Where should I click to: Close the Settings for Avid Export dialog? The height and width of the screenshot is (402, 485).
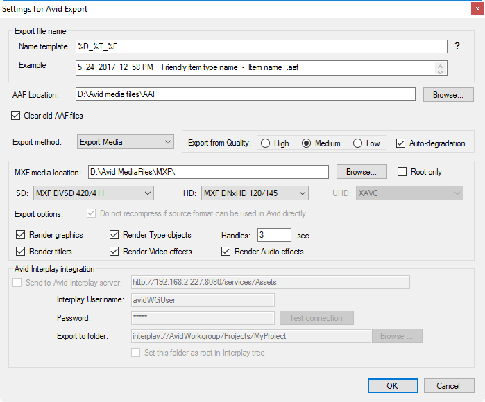(477, 9)
